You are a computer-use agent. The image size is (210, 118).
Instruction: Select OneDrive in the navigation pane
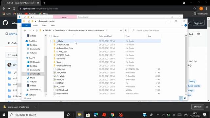click(x=32, y=41)
